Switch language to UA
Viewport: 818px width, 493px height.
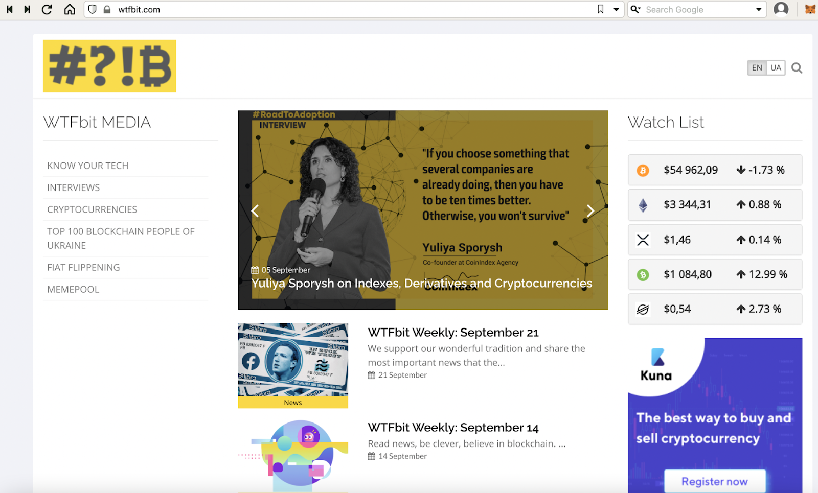776,67
